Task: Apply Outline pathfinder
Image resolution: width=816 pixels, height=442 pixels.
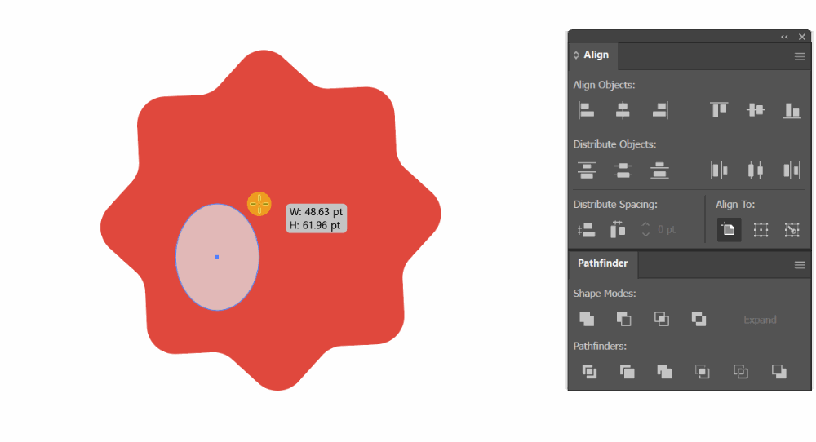Action: click(x=741, y=371)
